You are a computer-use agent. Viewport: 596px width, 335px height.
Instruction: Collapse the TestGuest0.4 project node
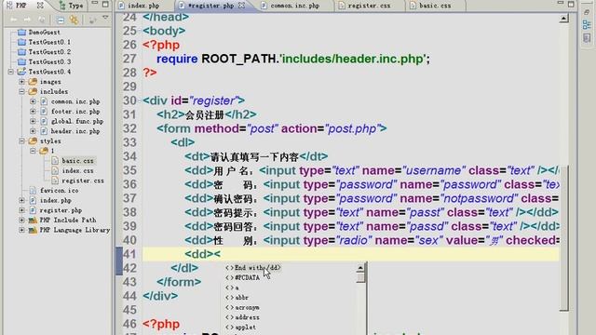coord(11,72)
